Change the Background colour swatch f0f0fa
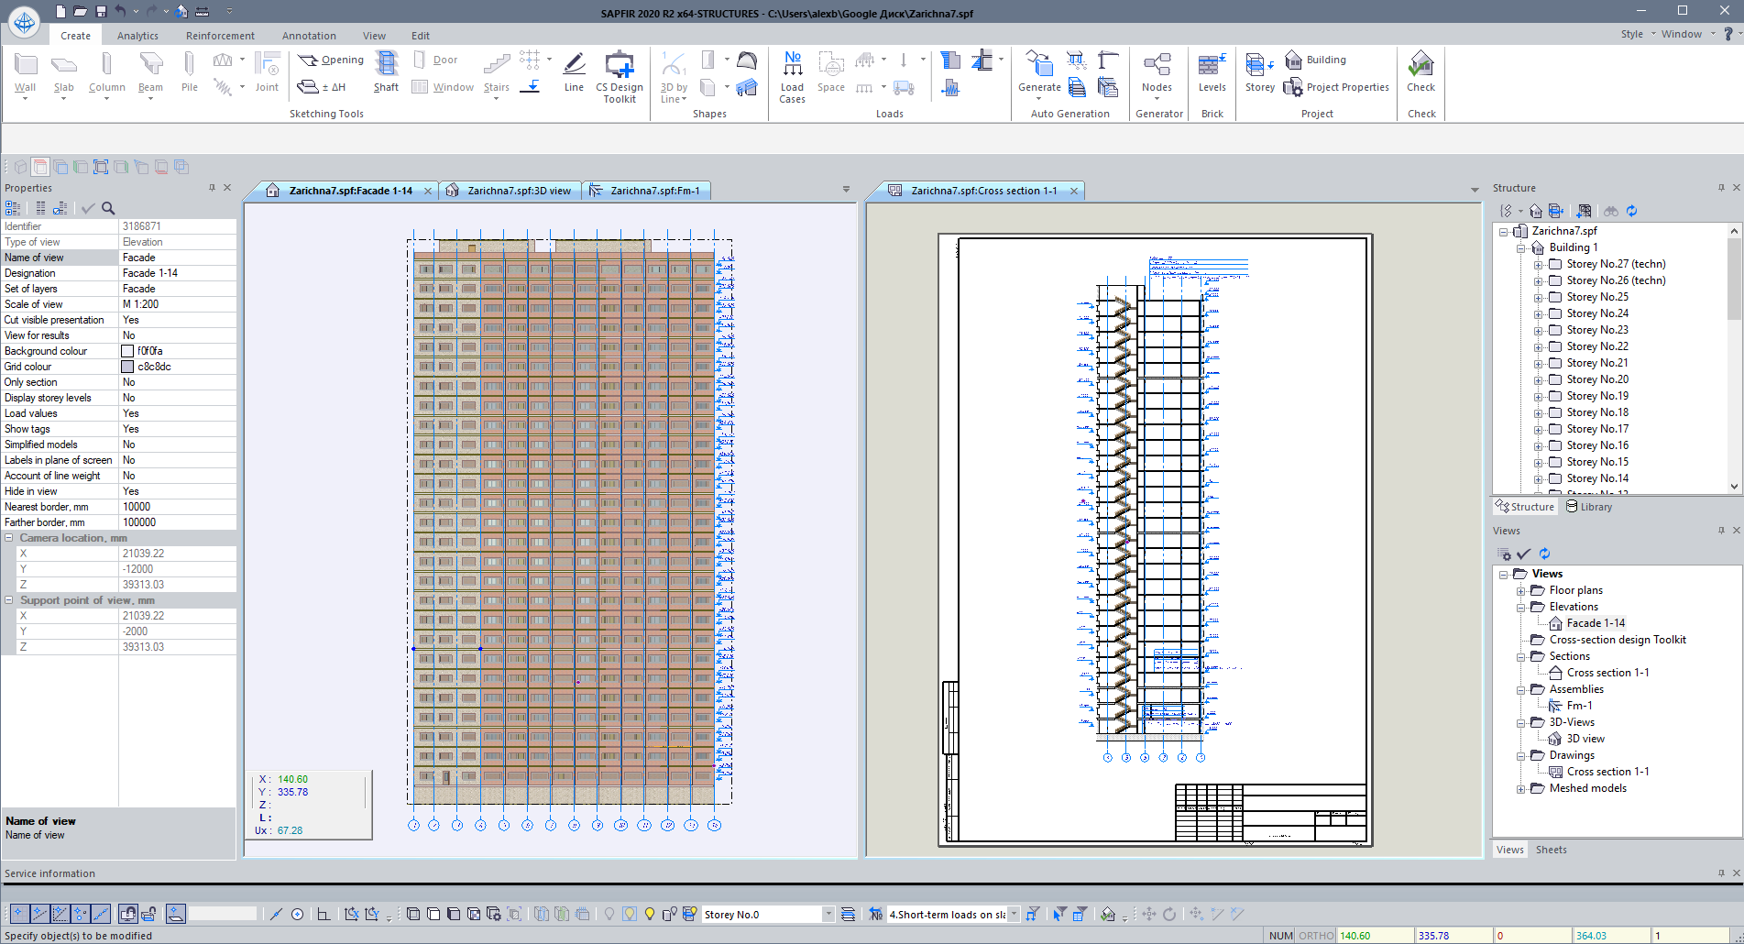 (x=128, y=350)
